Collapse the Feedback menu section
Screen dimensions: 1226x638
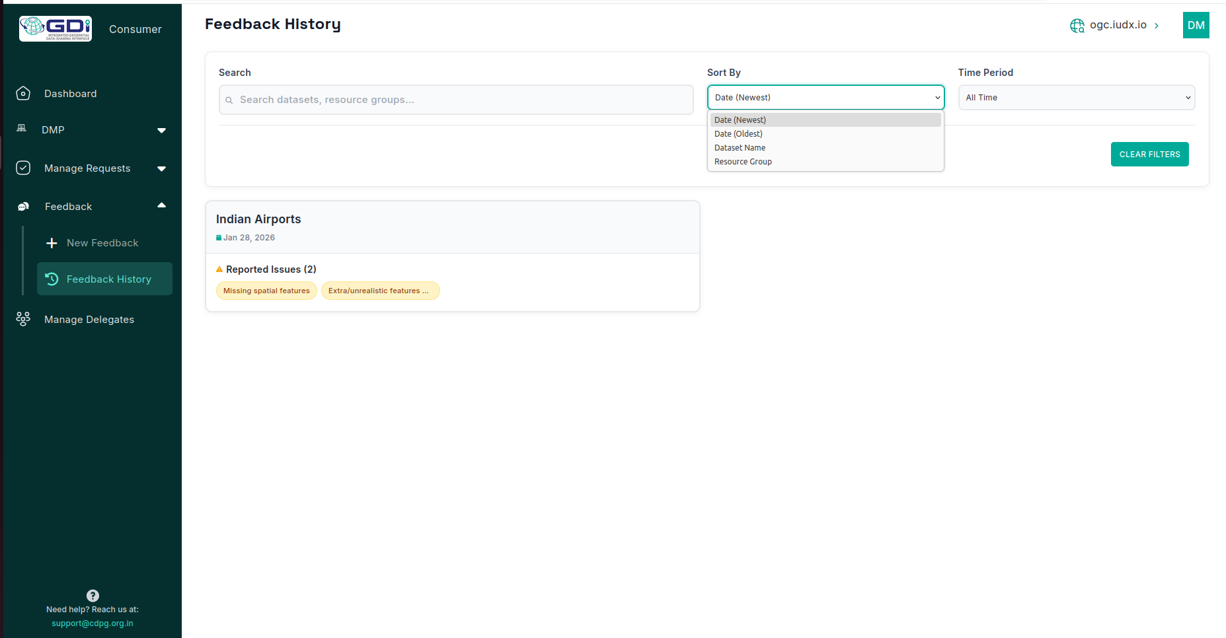(161, 205)
